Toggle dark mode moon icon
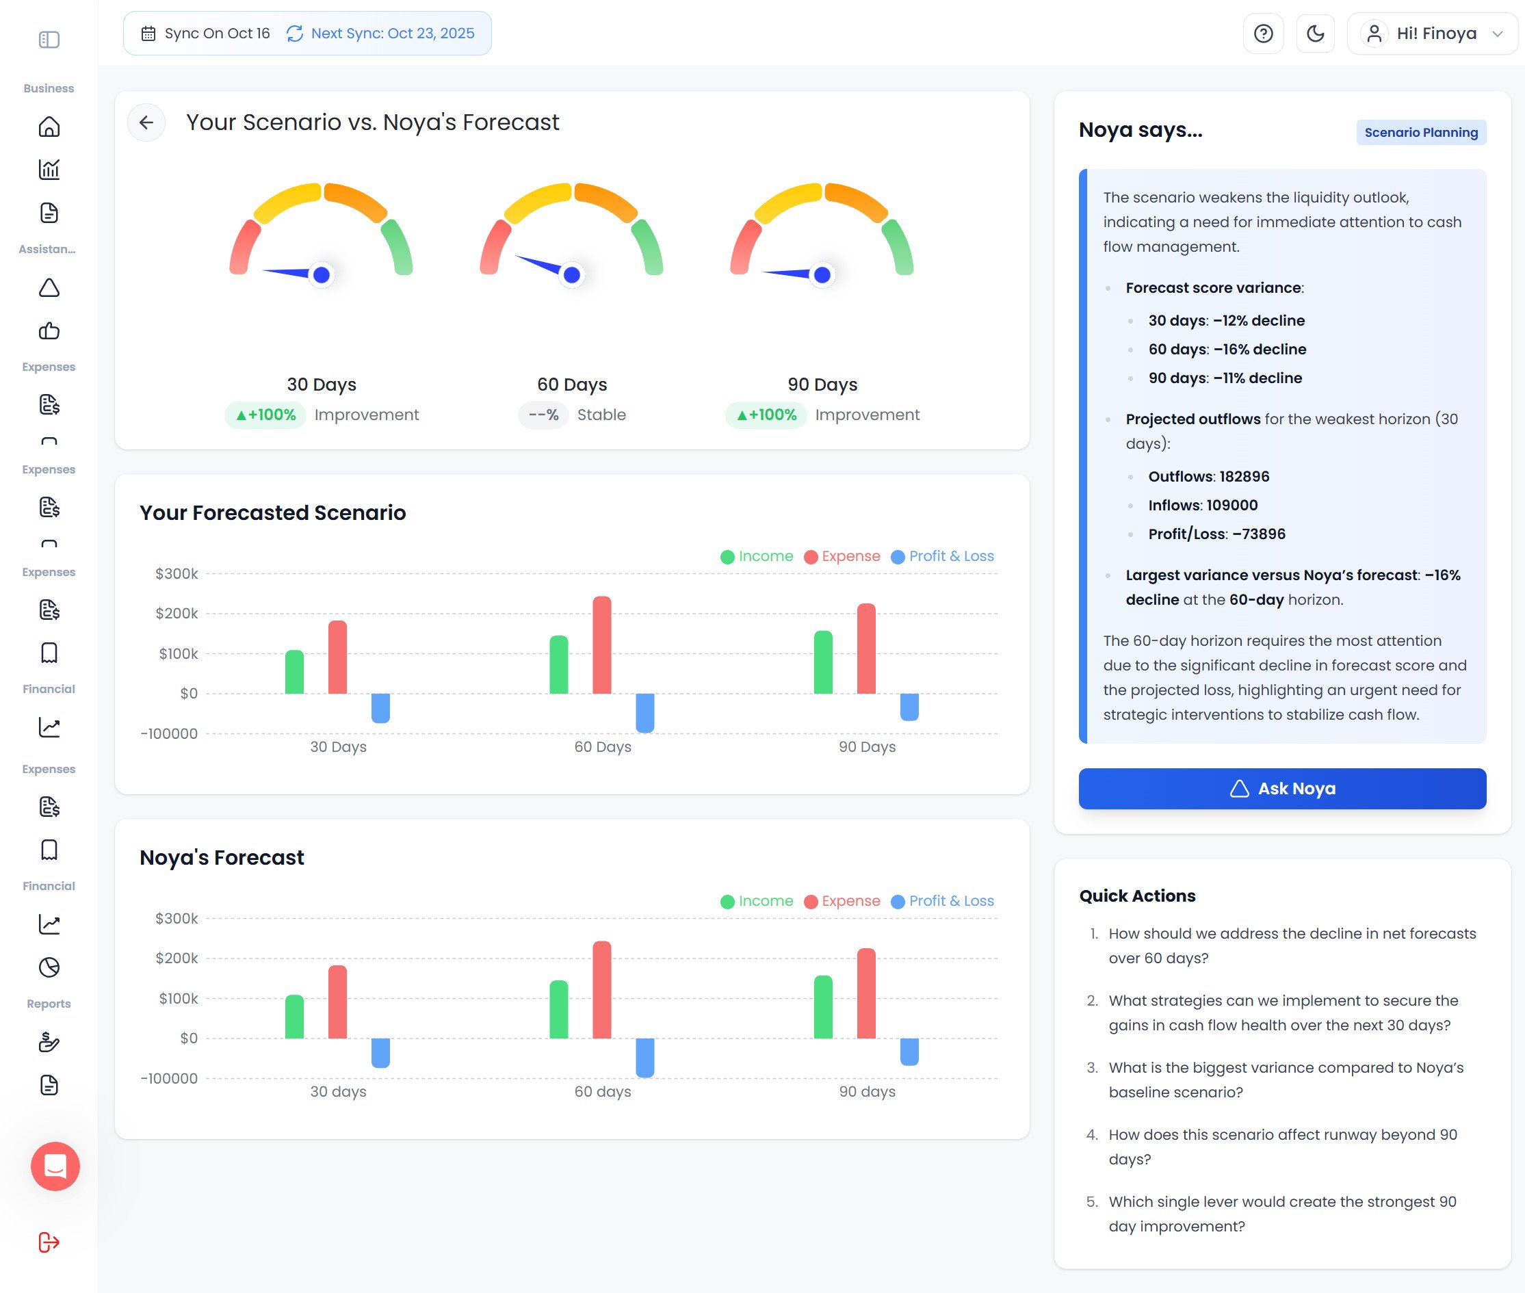Screen dimensions: 1525x1293 pos(1316,34)
